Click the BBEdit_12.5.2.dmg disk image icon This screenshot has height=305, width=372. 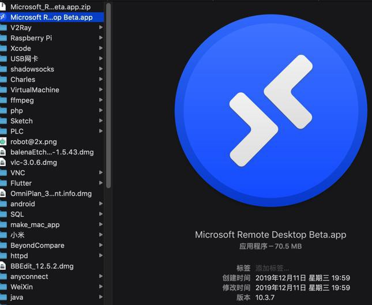3,266
